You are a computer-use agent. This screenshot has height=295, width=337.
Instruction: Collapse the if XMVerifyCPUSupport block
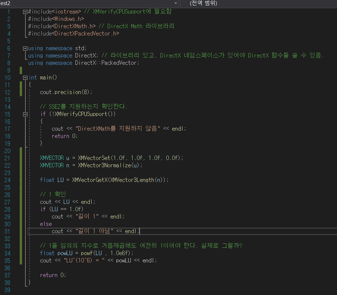pos(25,115)
